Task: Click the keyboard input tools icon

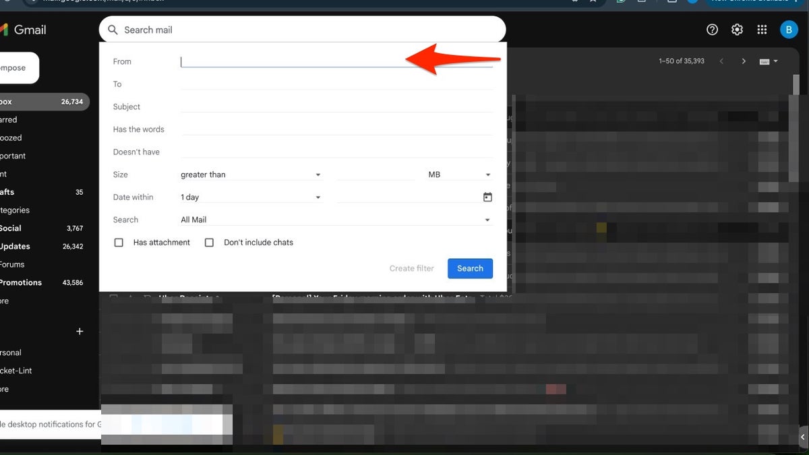Action: (x=765, y=61)
